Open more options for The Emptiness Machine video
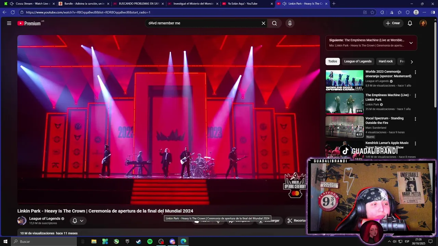The width and height of the screenshot is (438, 246). [415, 96]
